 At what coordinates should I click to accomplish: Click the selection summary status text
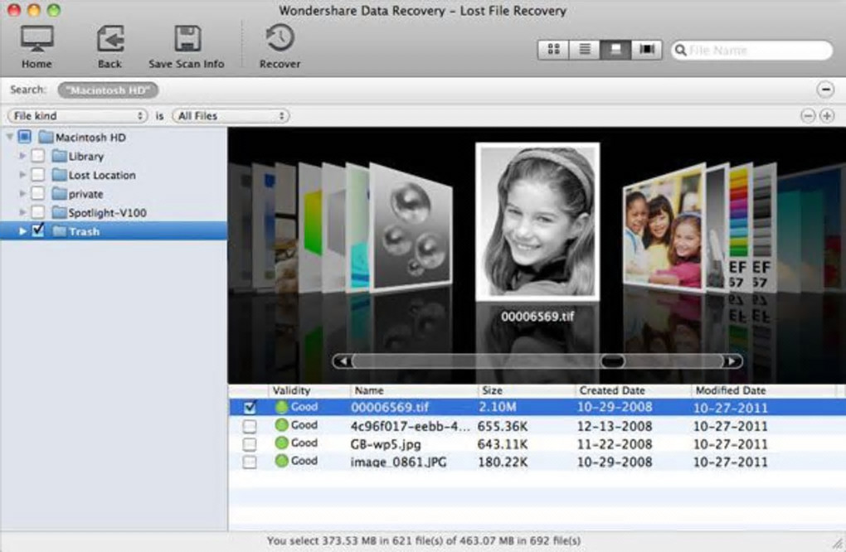pos(424,540)
